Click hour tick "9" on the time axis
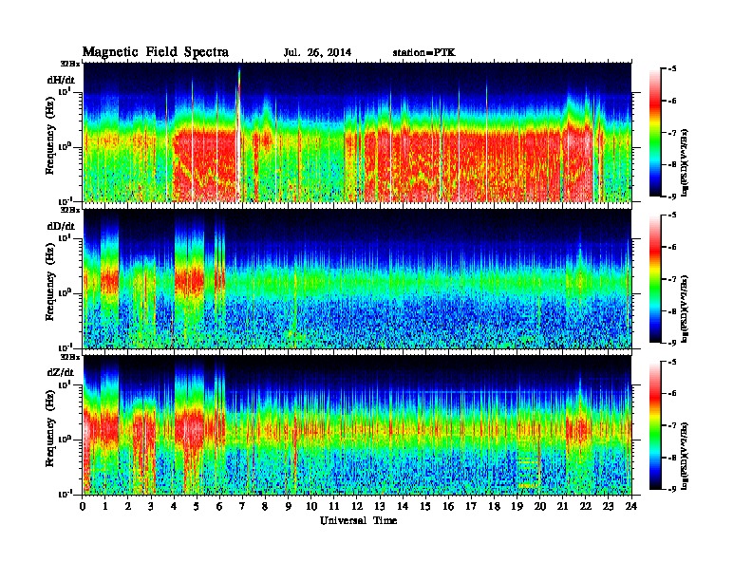 289,506
